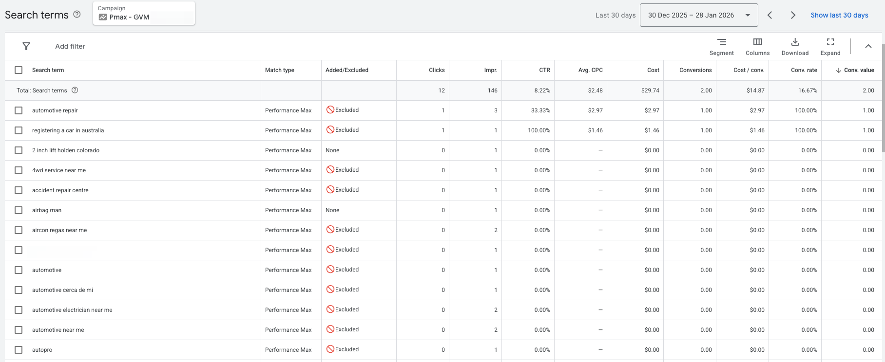Go to previous date range arrow
The height and width of the screenshot is (362, 885).
click(770, 15)
